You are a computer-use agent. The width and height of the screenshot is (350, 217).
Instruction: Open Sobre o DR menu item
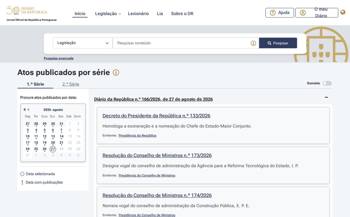click(x=182, y=14)
